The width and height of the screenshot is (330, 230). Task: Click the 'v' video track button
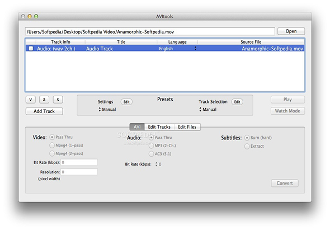coord(31,100)
